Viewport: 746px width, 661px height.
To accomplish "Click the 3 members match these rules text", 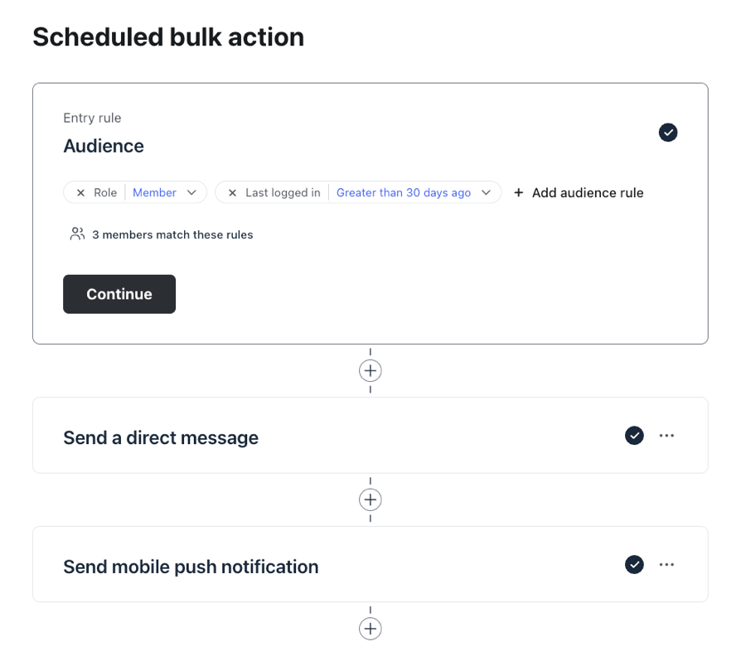I will [172, 235].
